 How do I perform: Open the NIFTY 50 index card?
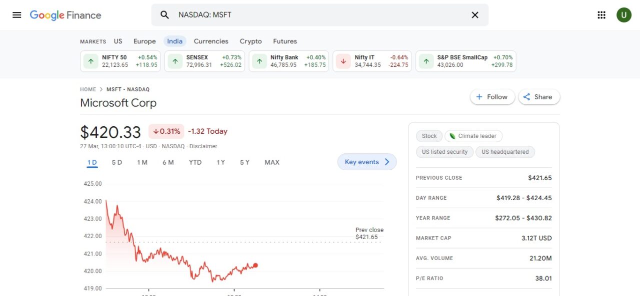[x=120, y=61]
